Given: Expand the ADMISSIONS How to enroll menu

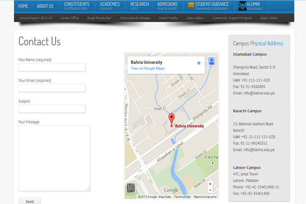Looking at the screenshot, I should (x=168, y=6).
